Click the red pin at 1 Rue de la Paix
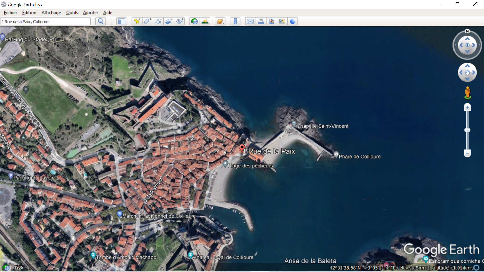484x272 pixels. coord(242,148)
